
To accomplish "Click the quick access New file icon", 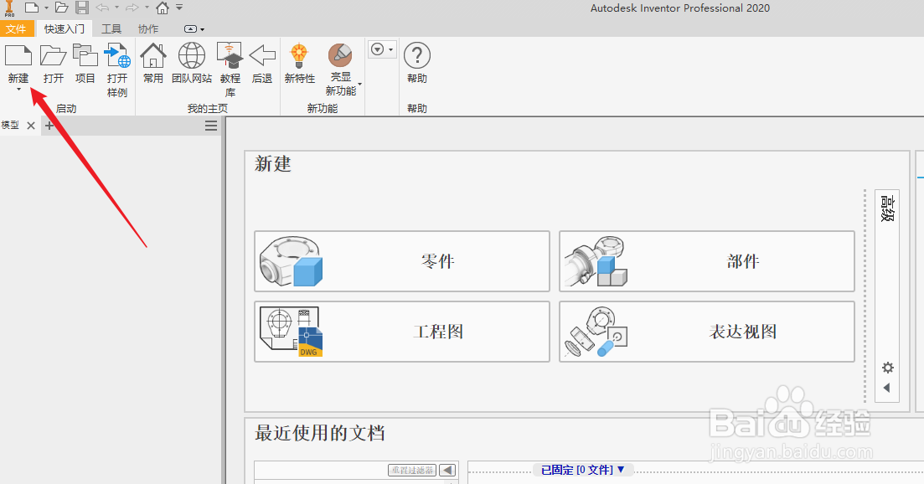I will click(x=32, y=8).
